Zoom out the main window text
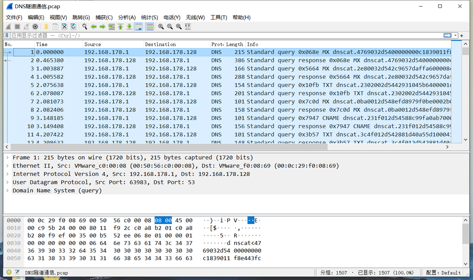This screenshot has height=280, width=473. (170, 26)
